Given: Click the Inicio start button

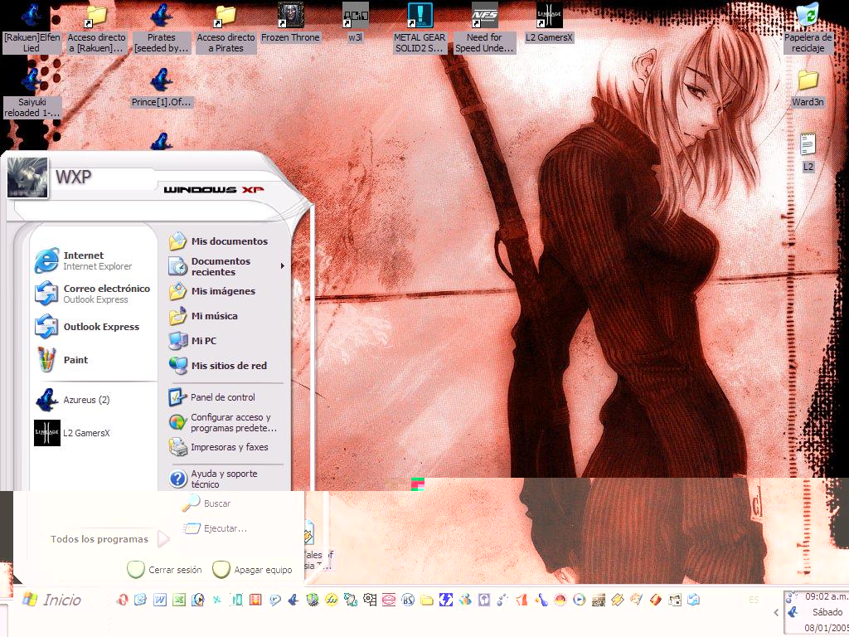Looking at the screenshot, I should click(51, 600).
